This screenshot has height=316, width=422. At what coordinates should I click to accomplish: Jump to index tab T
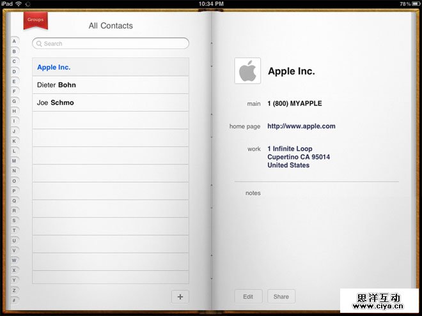(x=15, y=230)
